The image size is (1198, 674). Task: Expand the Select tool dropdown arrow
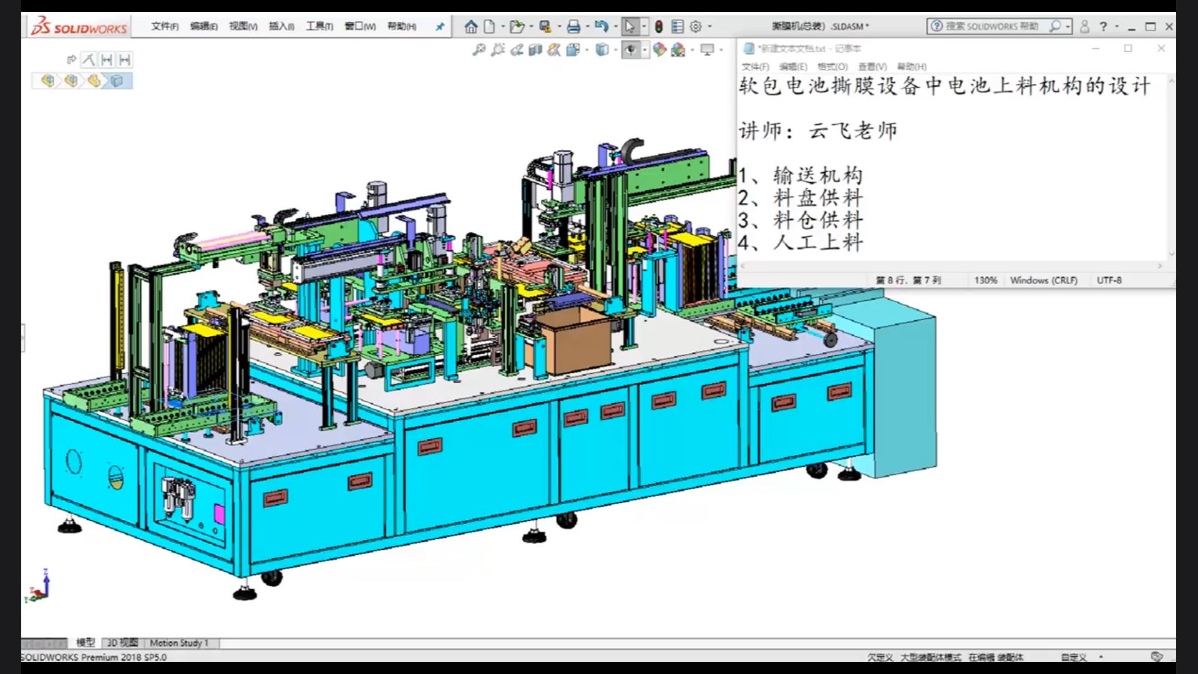(644, 26)
